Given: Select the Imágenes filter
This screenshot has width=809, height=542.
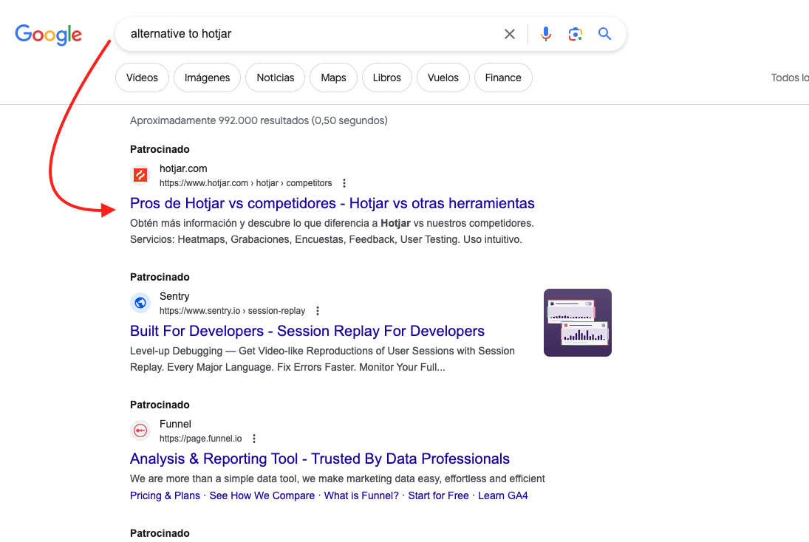Looking at the screenshot, I should coord(207,78).
